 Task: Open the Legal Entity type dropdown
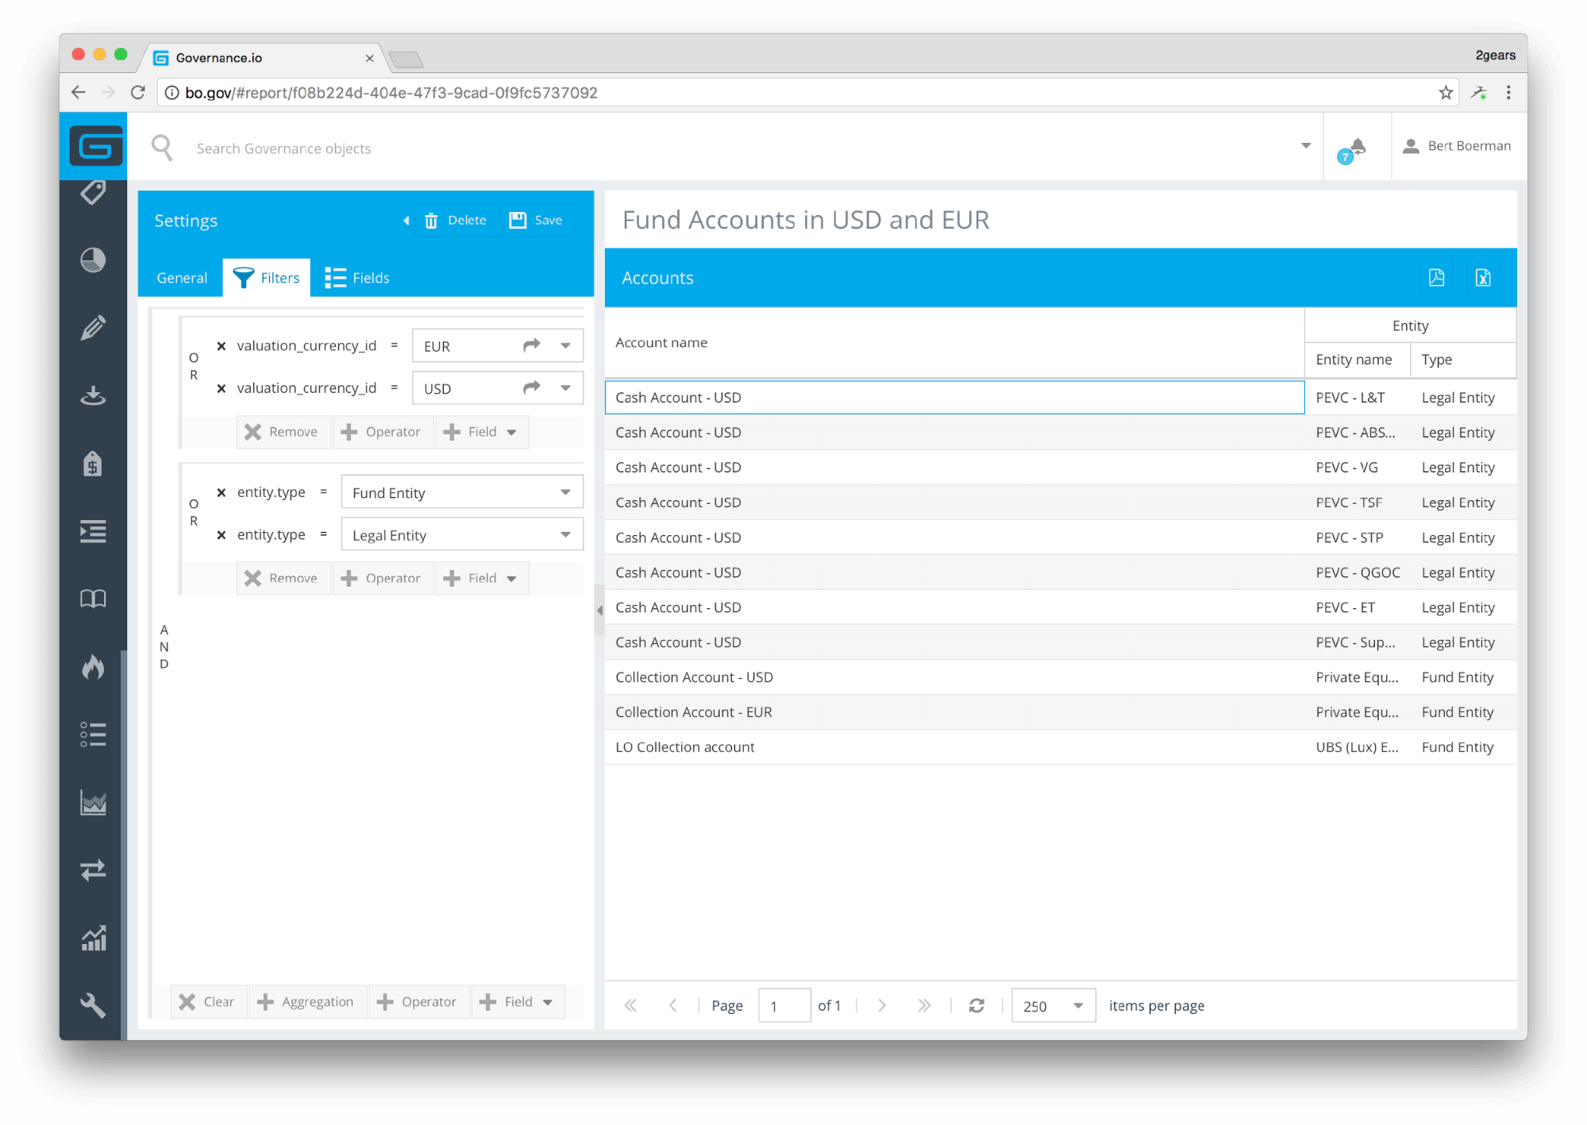pyautogui.click(x=565, y=534)
